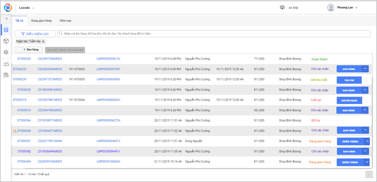
Task: Expand the left sidebar with chevron
Action: pyautogui.click(x=6, y=19)
